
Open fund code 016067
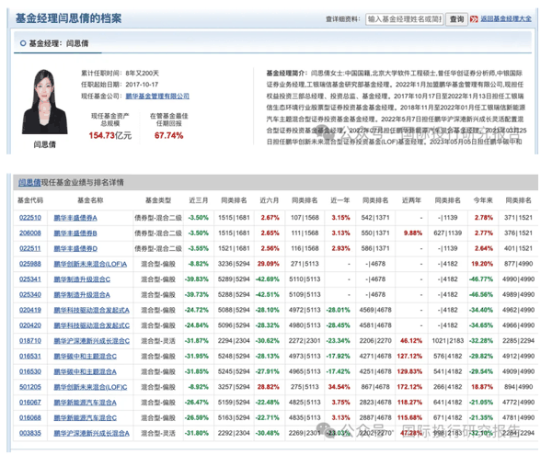coord(30,403)
